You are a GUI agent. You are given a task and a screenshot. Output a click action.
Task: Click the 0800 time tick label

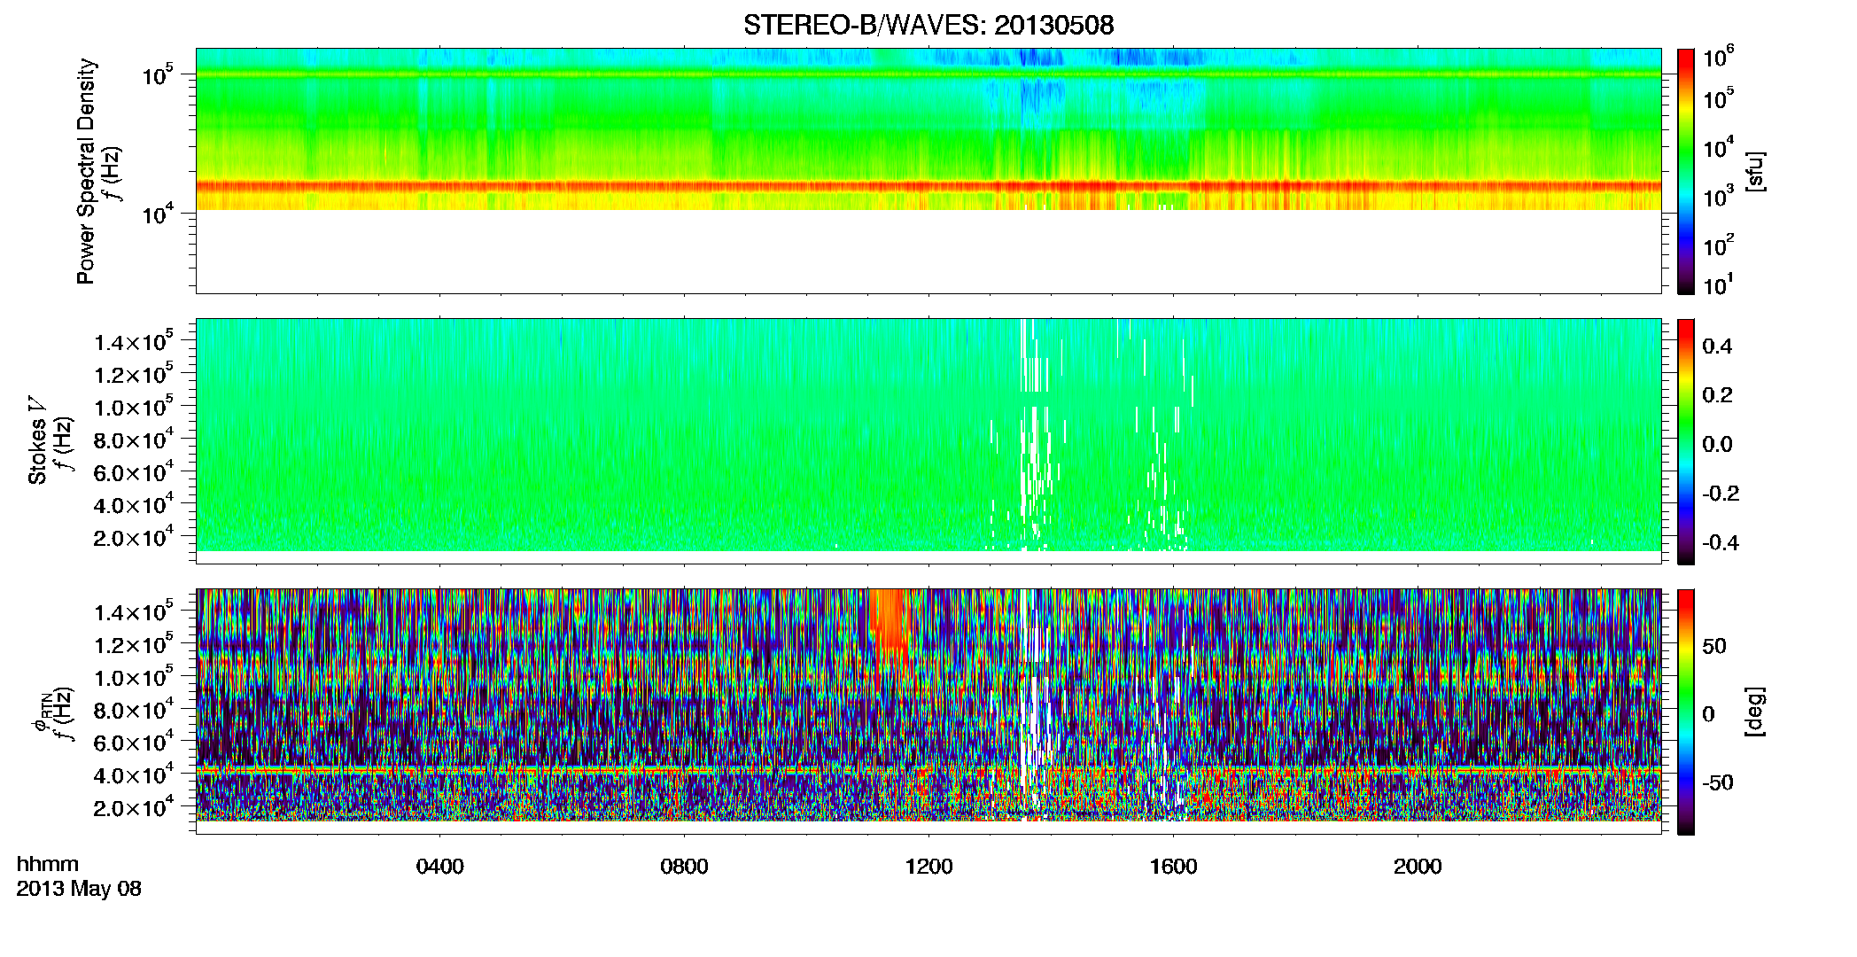(x=685, y=867)
